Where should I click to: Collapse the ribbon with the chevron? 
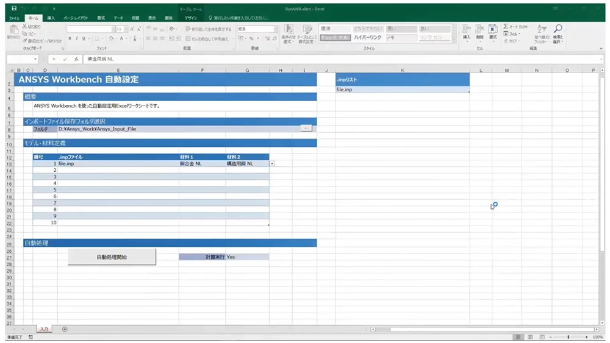601,49
